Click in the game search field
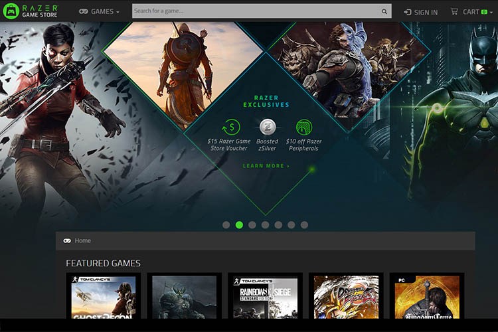The image size is (498, 332). point(256,11)
